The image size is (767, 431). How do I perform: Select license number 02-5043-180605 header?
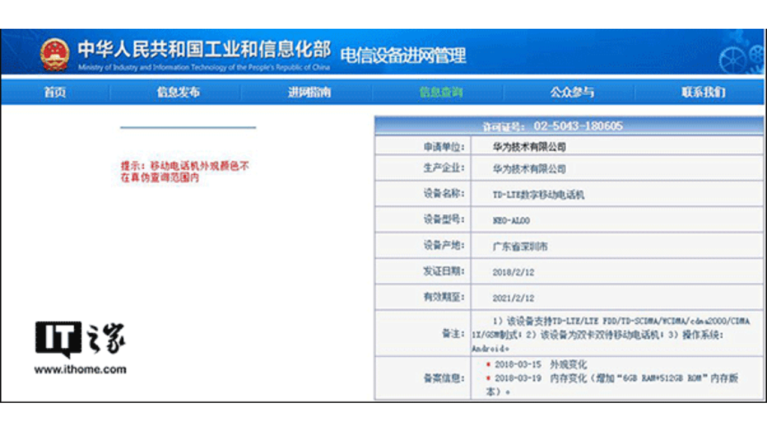coord(569,126)
